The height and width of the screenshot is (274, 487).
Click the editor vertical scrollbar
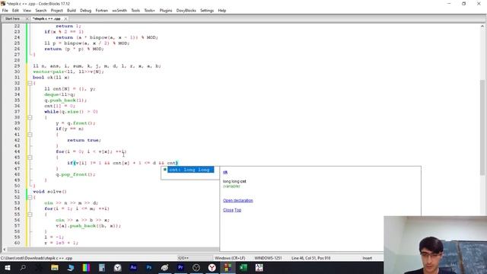pyautogui.click(x=482, y=127)
